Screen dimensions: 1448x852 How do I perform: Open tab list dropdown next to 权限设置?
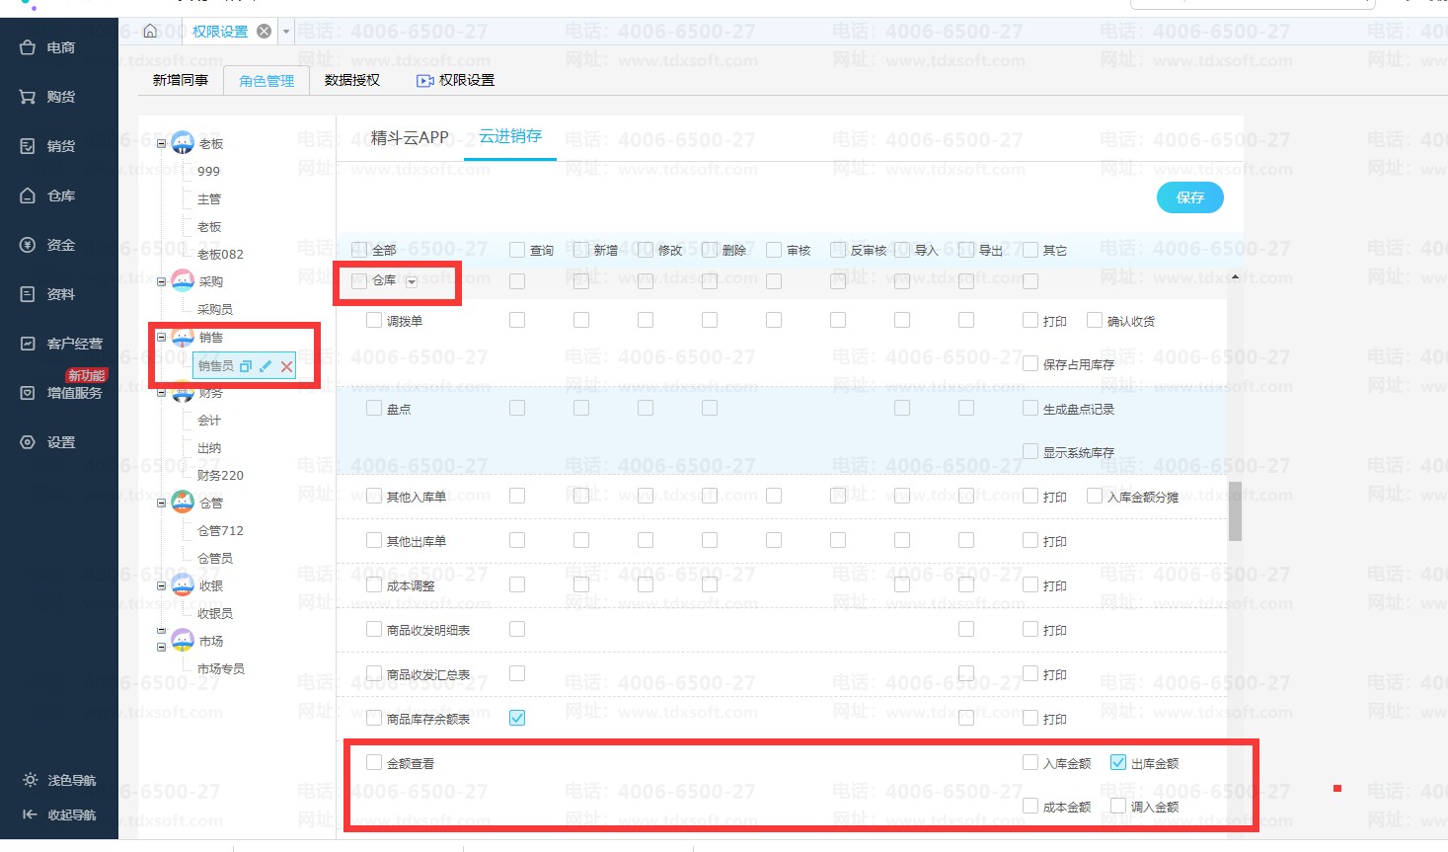coord(286,32)
